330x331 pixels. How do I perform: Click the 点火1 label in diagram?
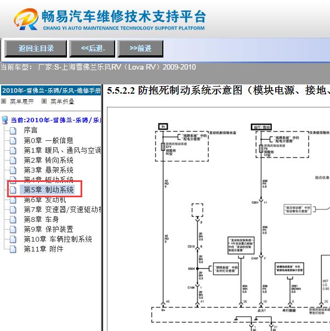coord(261,311)
